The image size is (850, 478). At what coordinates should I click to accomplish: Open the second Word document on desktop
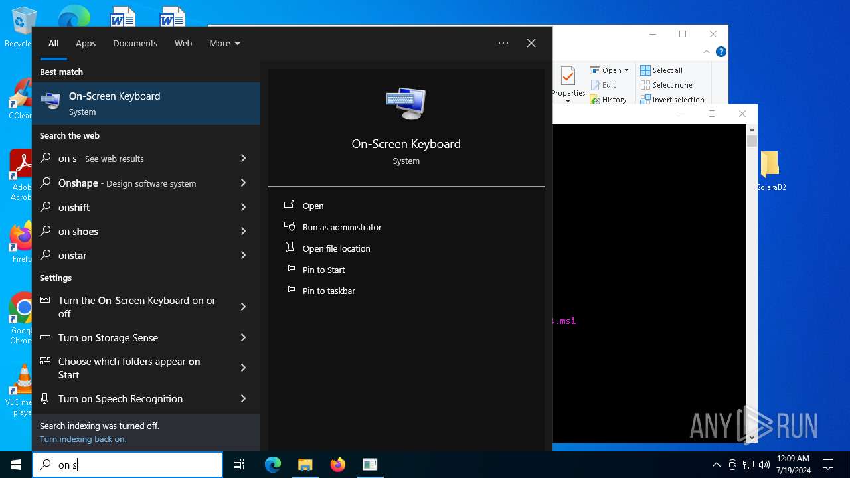coord(173,17)
